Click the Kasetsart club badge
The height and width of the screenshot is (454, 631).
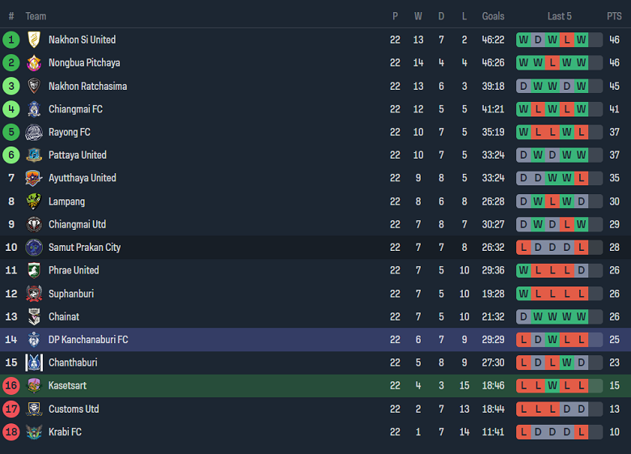point(34,386)
